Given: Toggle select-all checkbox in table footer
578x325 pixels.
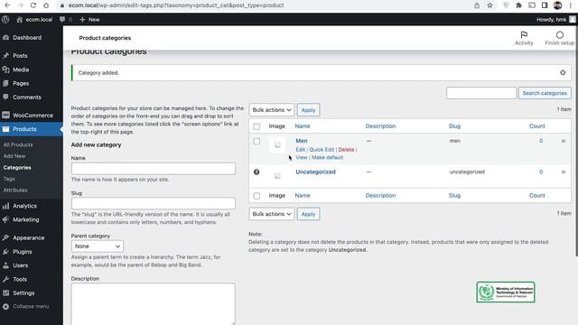Looking at the screenshot, I should 256,196.
